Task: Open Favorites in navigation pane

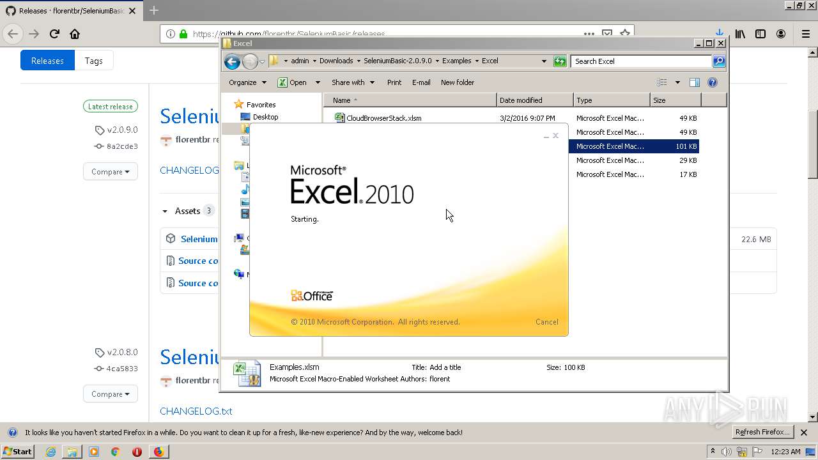Action: coord(255,104)
